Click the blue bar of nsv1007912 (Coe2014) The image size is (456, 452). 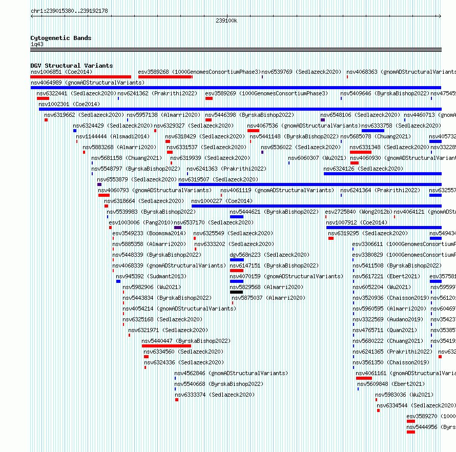384,228
